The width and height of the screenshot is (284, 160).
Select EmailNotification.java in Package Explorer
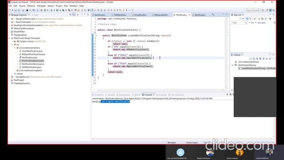pos(32,51)
